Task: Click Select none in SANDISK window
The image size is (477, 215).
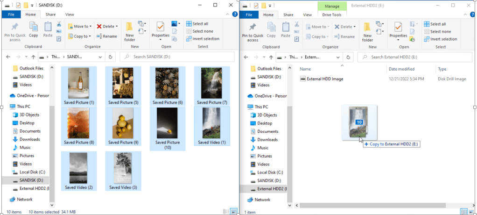Action: (200, 31)
